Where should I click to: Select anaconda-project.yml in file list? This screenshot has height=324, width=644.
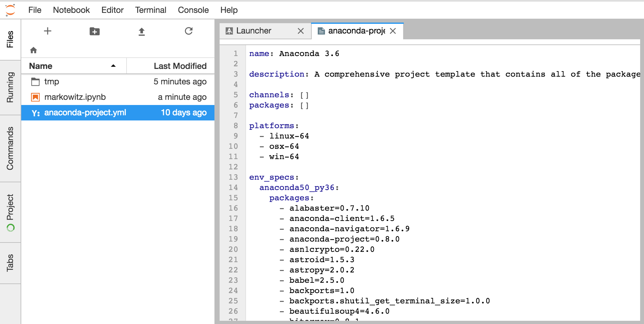(85, 112)
